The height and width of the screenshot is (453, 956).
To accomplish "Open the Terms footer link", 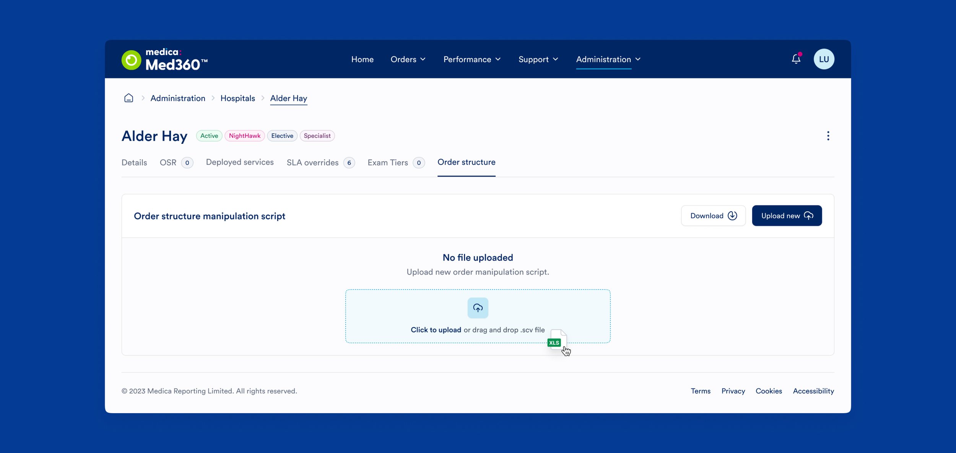I will [x=700, y=391].
